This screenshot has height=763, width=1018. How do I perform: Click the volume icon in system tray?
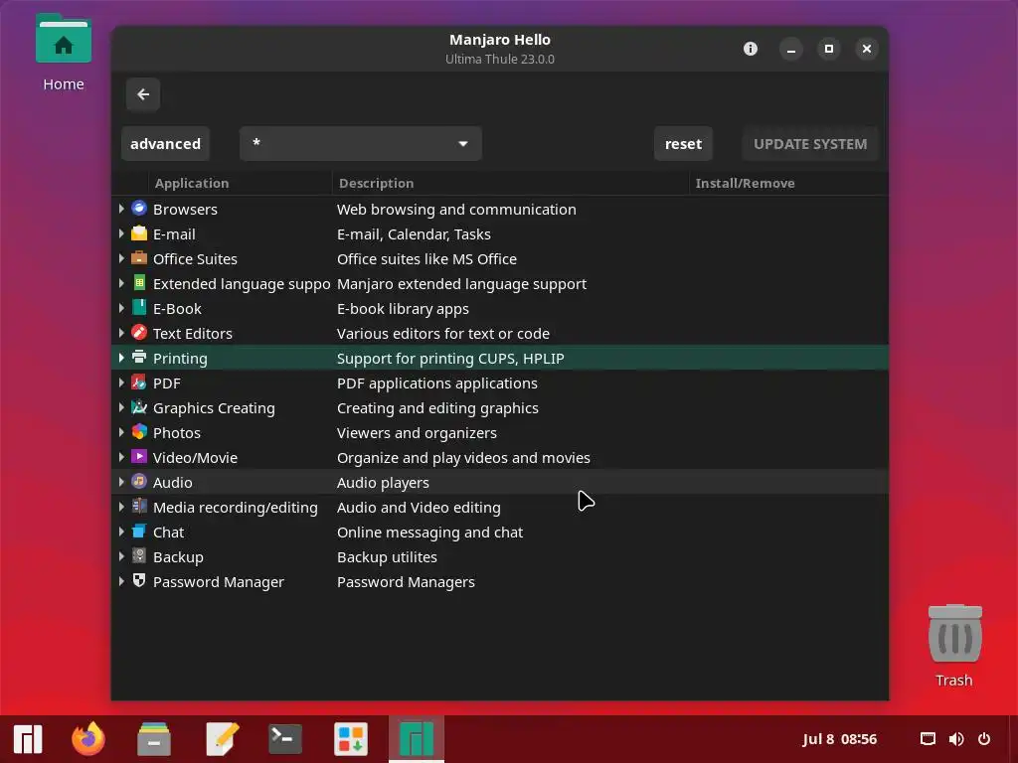pyautogui.click(x=956, y=739)
